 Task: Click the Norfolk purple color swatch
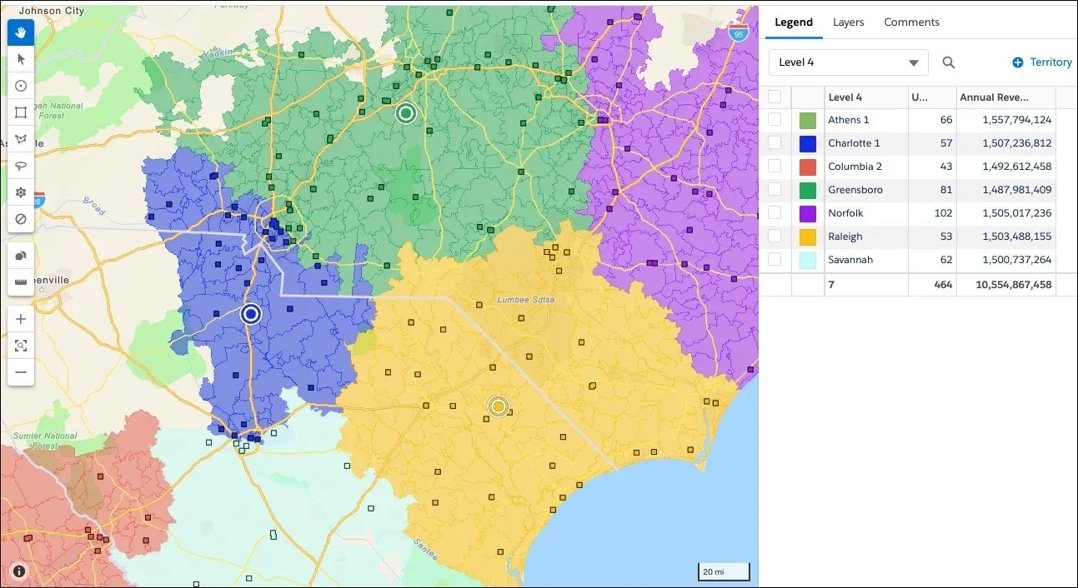tap(807, 213)
